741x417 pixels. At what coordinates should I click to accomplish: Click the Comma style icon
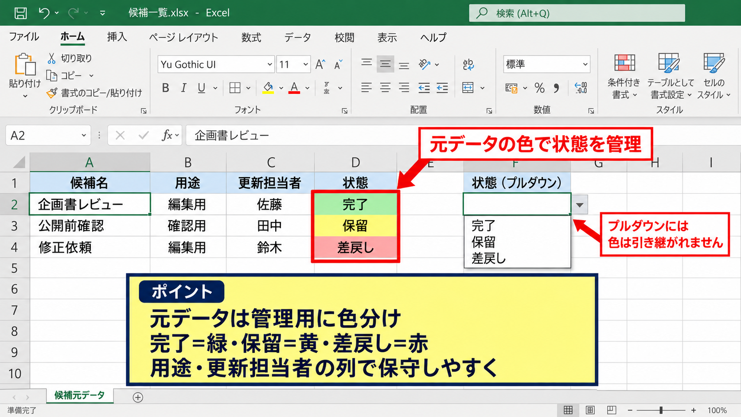556,88
